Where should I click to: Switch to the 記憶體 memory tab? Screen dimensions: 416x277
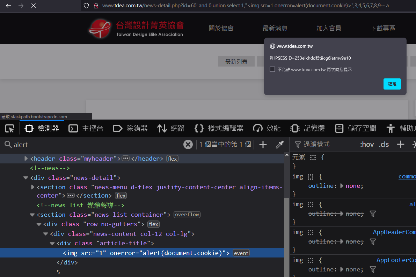click(x=307, y=129)
